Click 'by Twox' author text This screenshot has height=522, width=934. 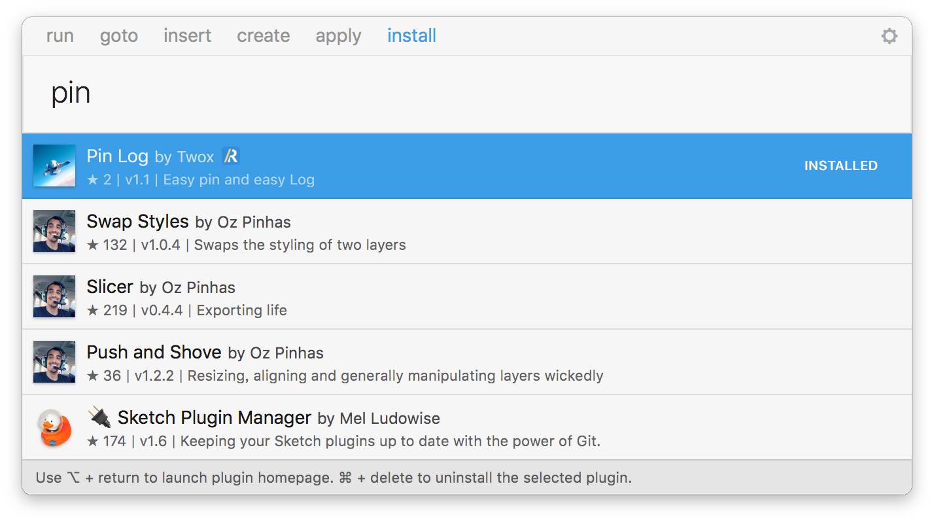tap(184, 157)
